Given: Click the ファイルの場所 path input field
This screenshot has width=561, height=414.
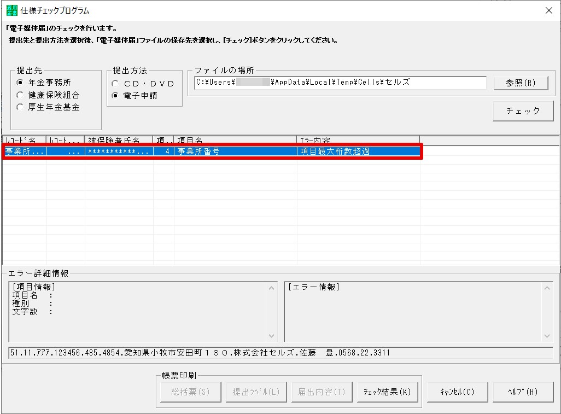Looking at the screenshot, I should (339, 83).
